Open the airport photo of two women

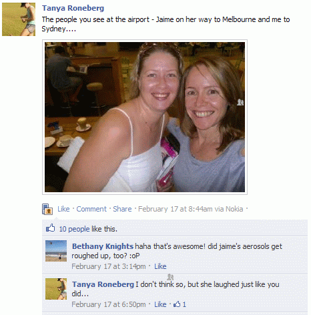pos(145,117)
